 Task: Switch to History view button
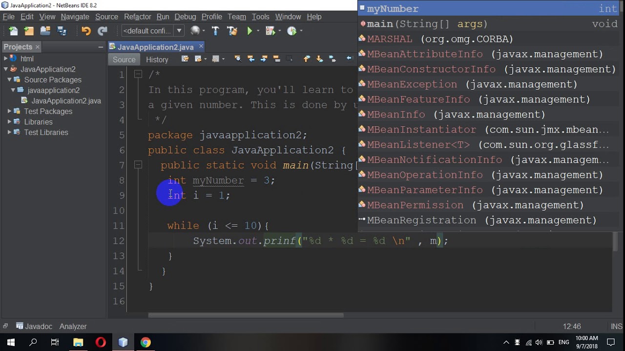tap(157, 59)
